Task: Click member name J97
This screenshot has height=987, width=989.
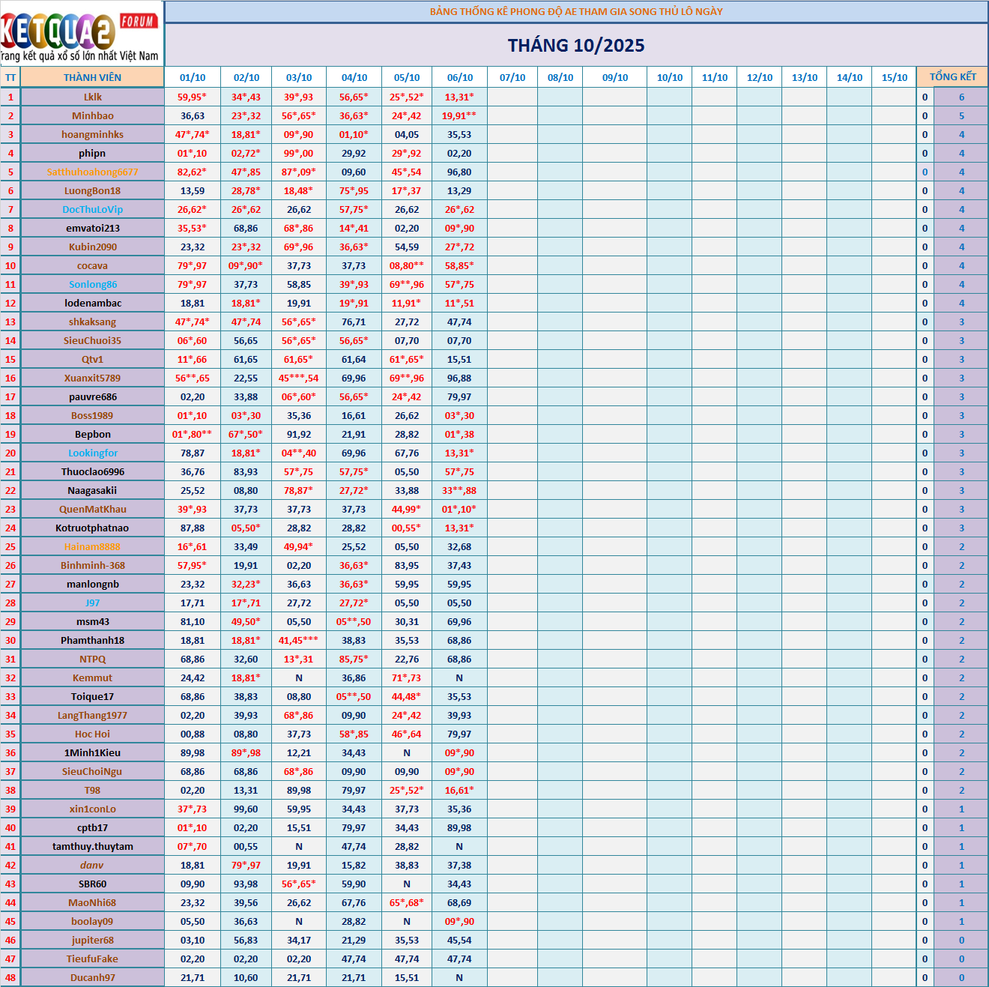Action: tap(92, 603)
